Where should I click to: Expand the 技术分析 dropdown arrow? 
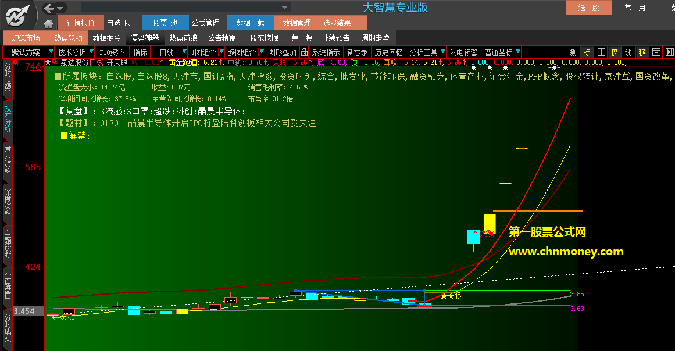click(91, 52)
